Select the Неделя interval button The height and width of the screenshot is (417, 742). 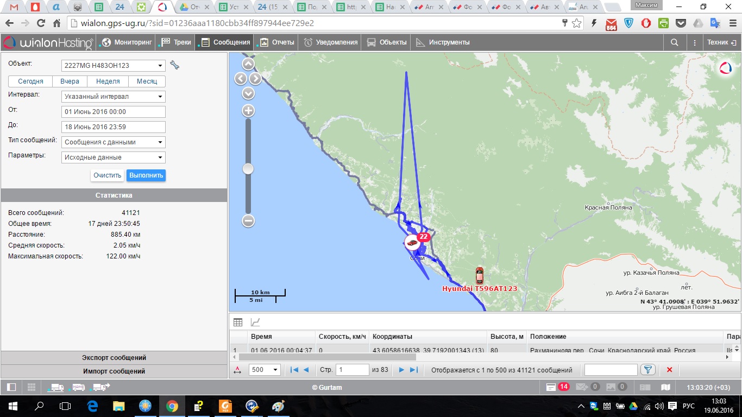[108, 81]
